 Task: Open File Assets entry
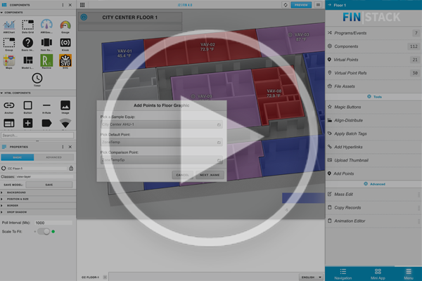click(373, 86)
